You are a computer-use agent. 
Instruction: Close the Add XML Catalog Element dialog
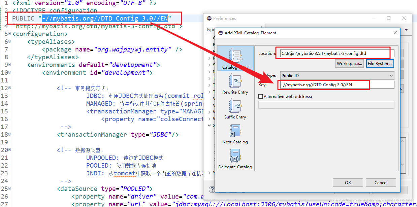[x=395, y=33]
